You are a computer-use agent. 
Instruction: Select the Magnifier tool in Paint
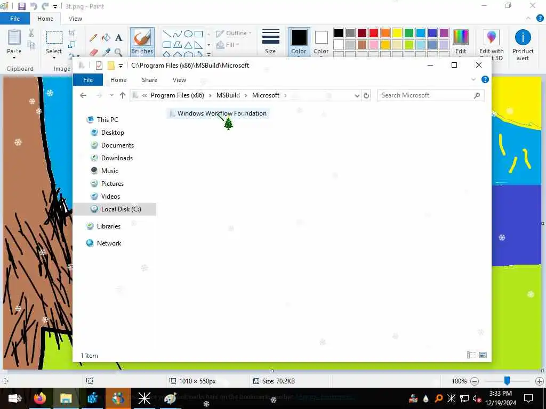coord(118,52)
